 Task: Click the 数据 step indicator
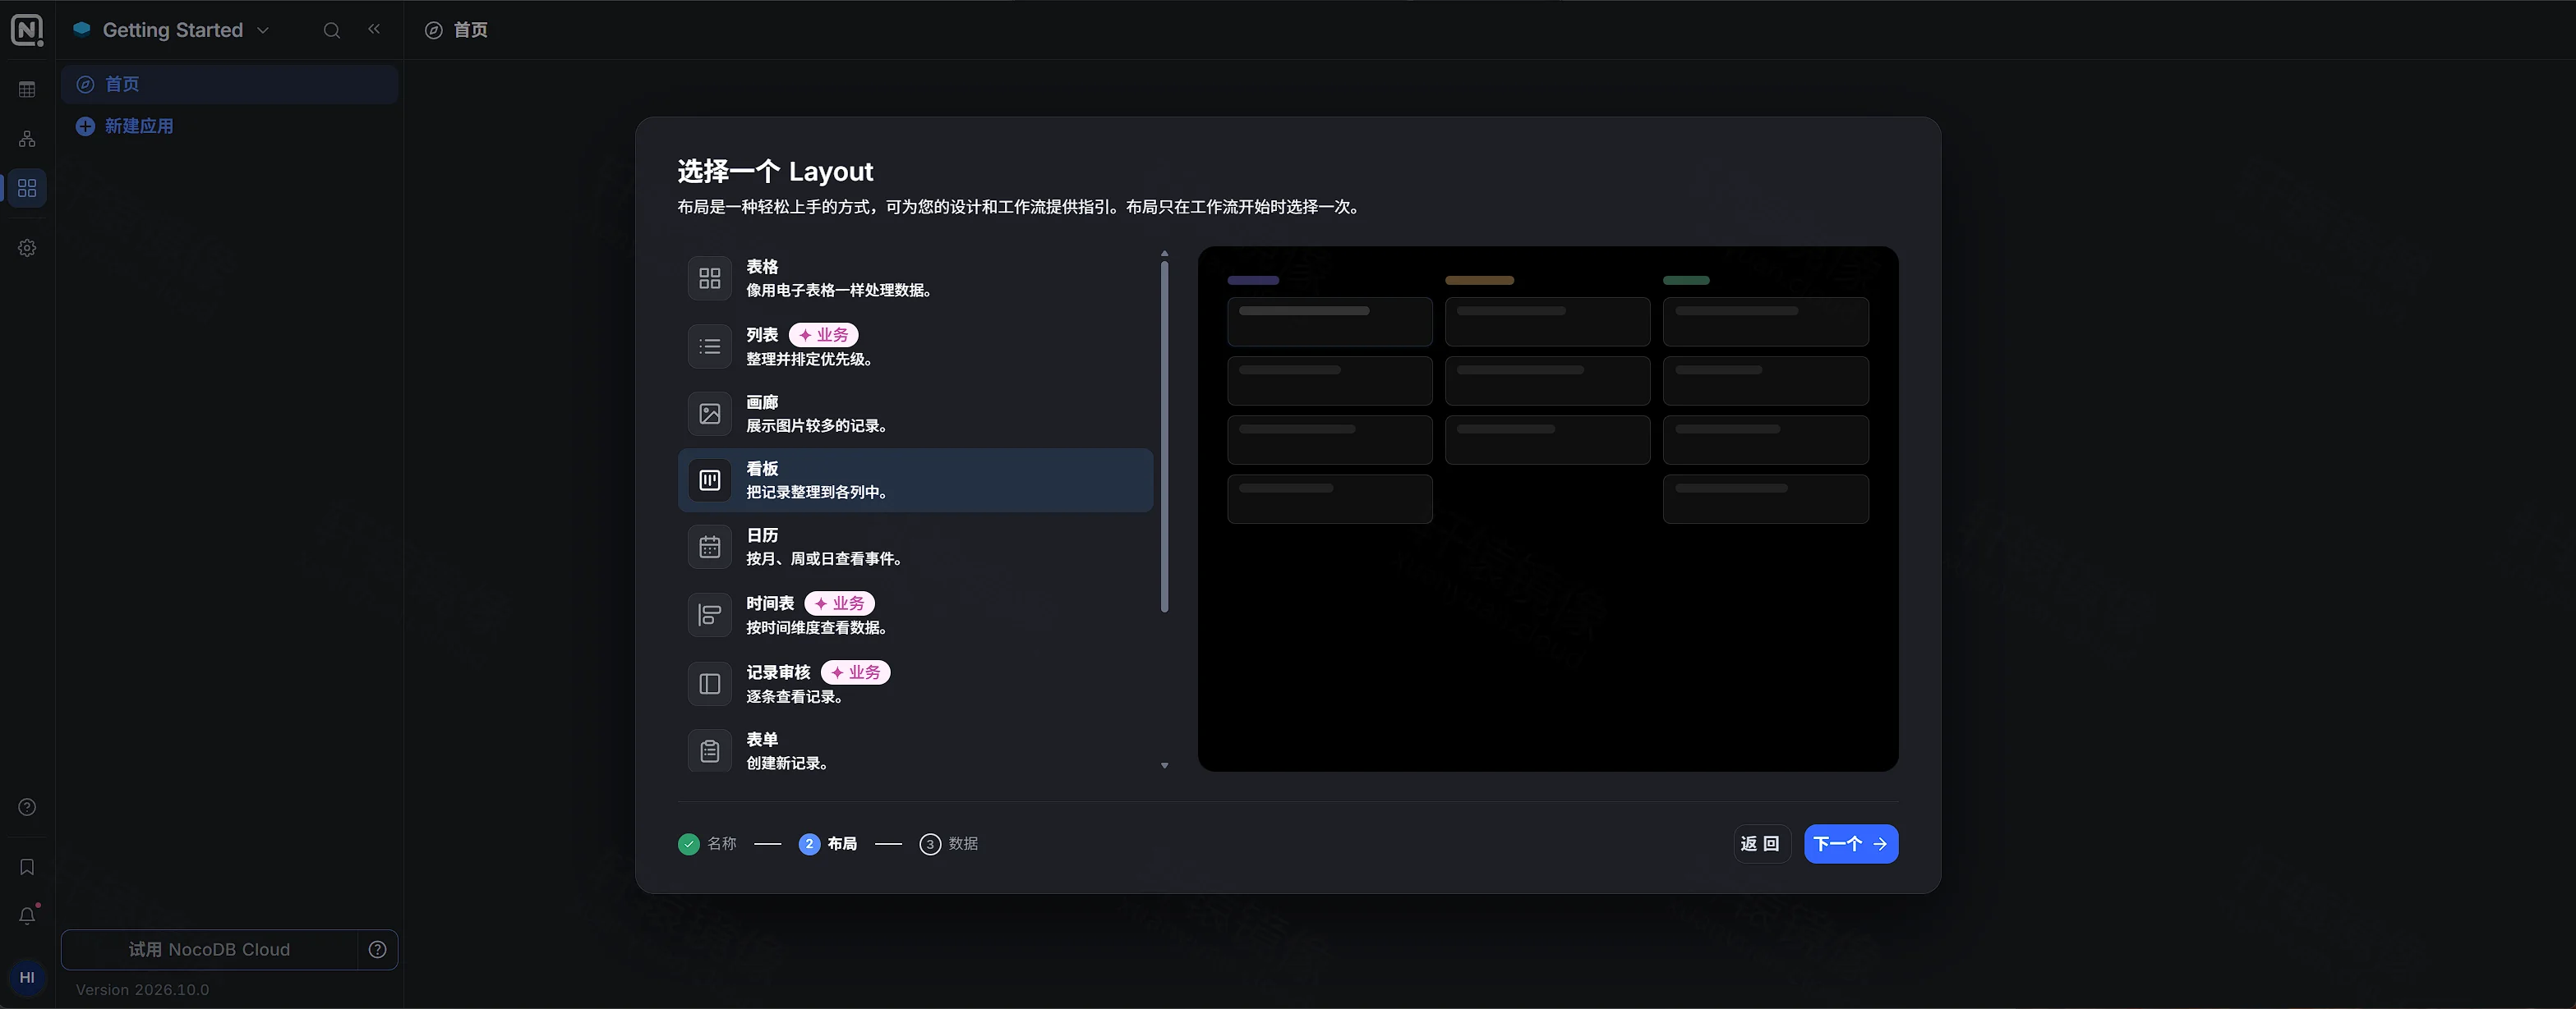tap(949, 844)
